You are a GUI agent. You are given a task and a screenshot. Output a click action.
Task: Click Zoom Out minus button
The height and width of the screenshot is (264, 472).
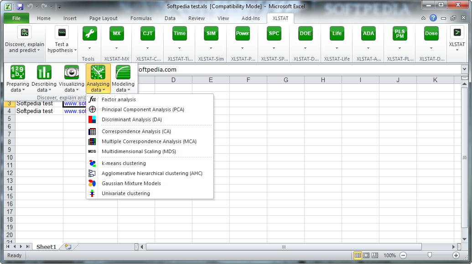tap(403, 255)
